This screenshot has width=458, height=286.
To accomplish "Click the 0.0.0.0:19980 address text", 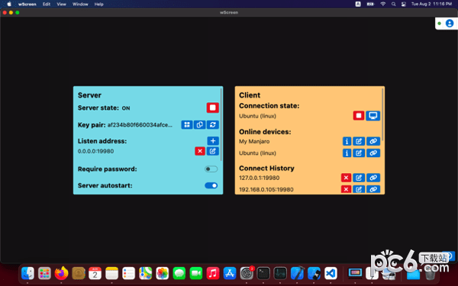I will pos(96,151).
